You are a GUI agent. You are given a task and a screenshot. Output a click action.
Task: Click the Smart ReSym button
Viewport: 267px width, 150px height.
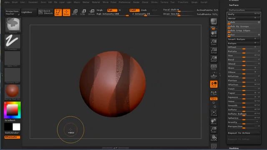click(x=244, y=39)
